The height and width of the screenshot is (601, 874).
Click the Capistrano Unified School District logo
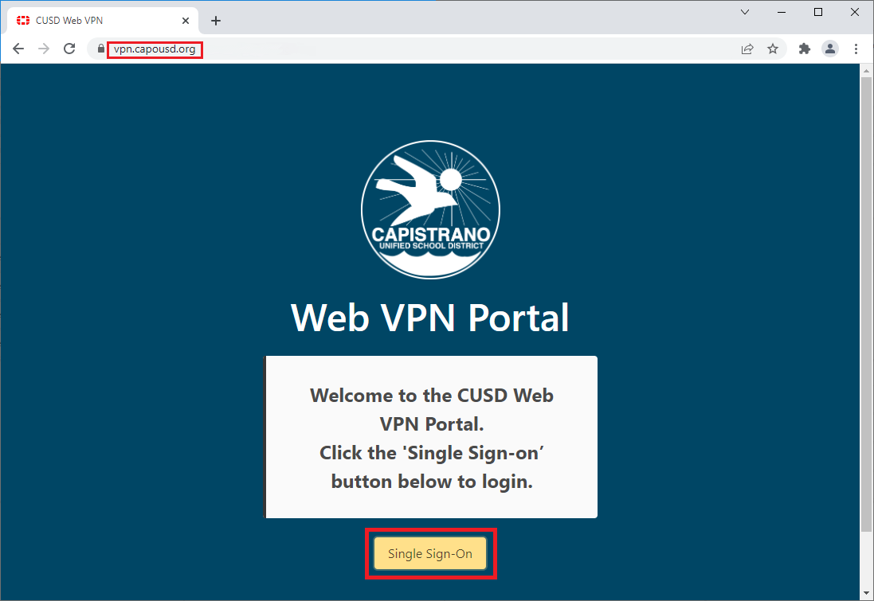click(x=430, y=209)
